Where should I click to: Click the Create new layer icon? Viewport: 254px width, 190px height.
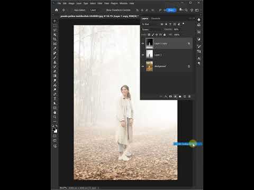pyautogui.click(x=185, y=97)
